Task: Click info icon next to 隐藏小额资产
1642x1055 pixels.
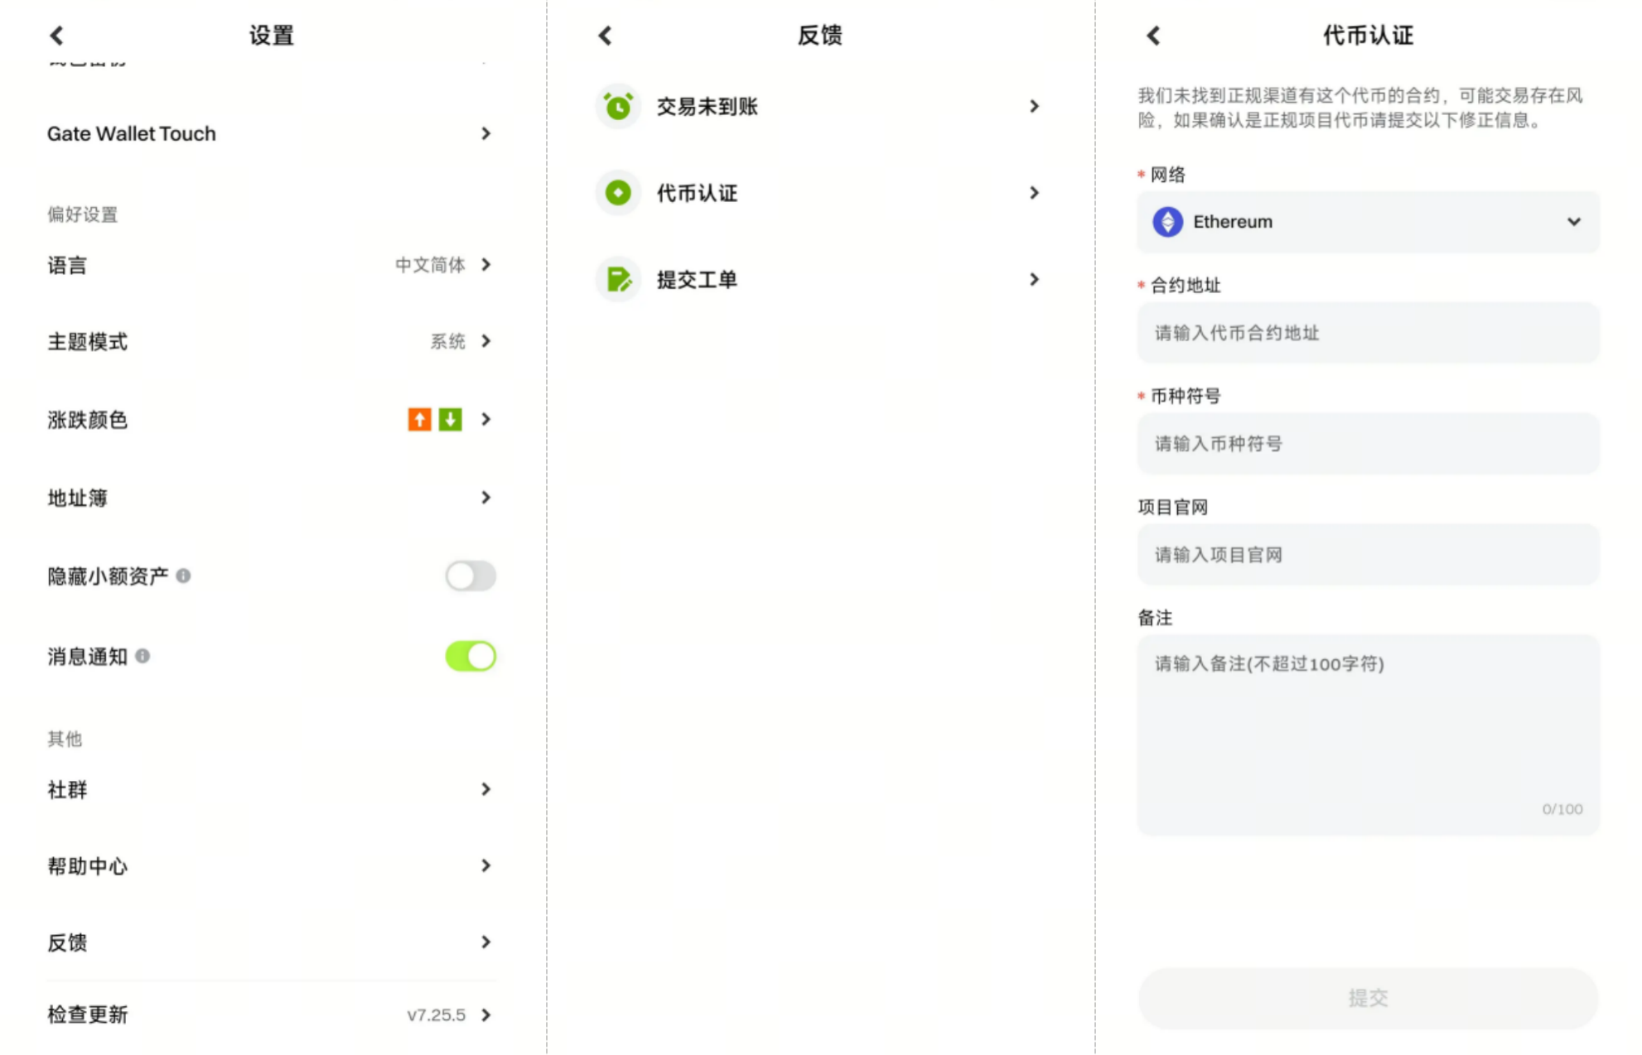Action: pos(184,576)
